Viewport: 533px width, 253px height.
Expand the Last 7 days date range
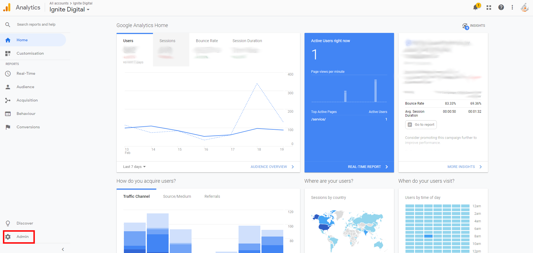tap(134, 167)
